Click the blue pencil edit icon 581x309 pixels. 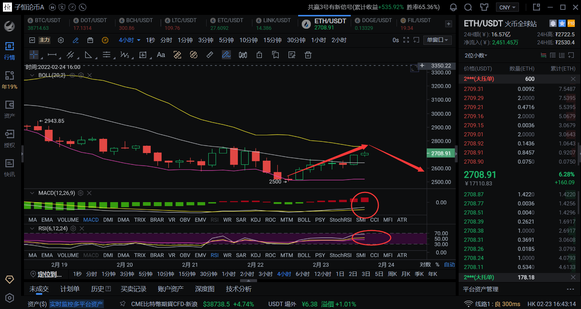[x=76, y=40]
